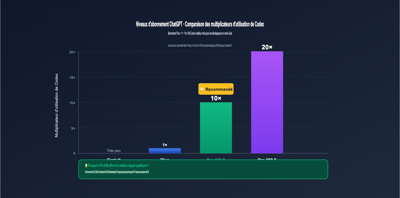Click the "15×" y-axis tick label
The width and height of the screenshot is (400, 198).
(x=72, y=78)
